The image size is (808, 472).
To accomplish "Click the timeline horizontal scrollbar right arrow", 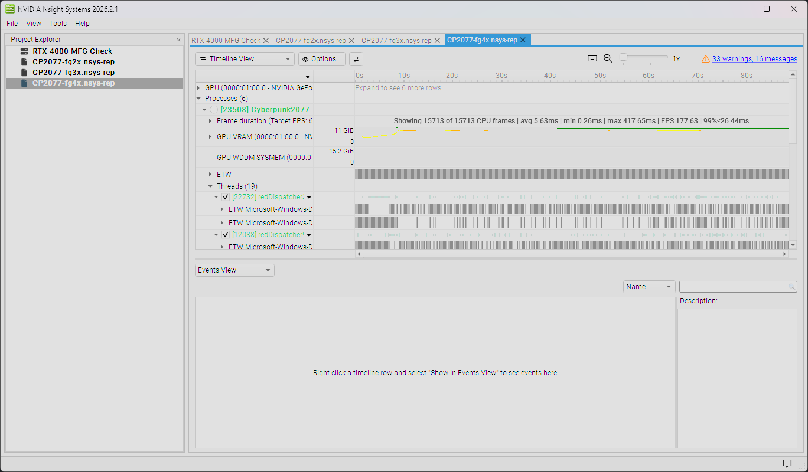I will (x=785, y=254).
